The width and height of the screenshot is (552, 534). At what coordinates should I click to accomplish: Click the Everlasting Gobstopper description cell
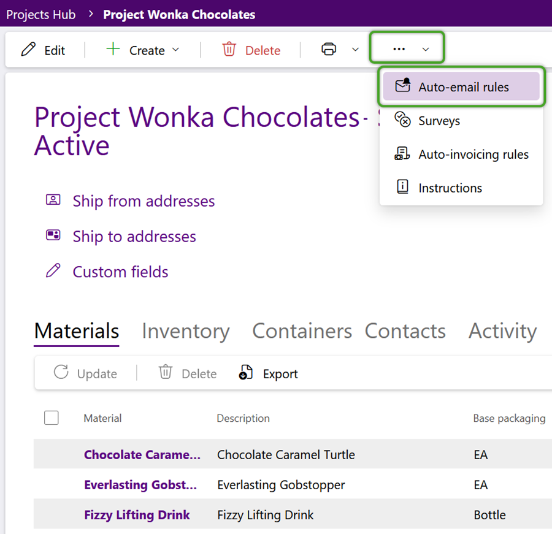point(281,485)
